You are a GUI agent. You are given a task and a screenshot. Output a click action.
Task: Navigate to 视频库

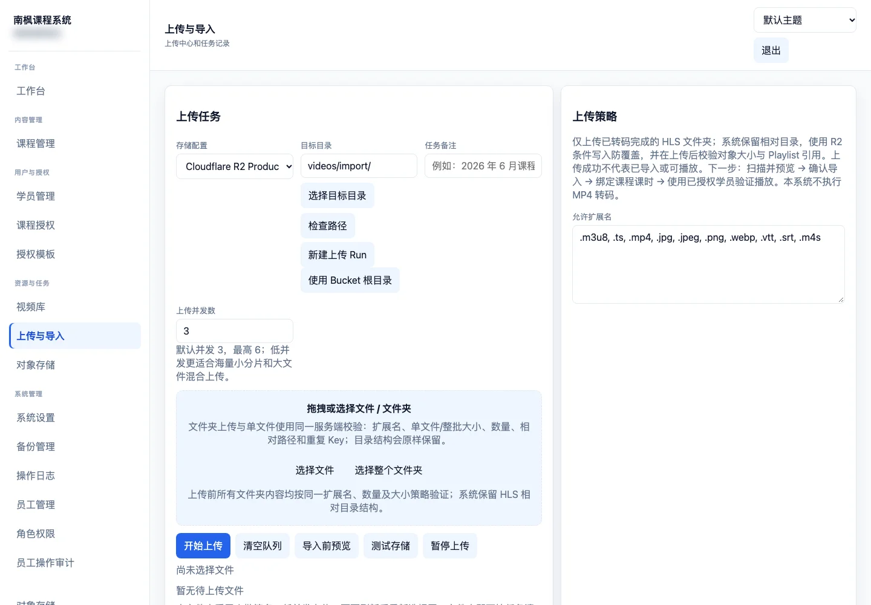click(75, 307)
